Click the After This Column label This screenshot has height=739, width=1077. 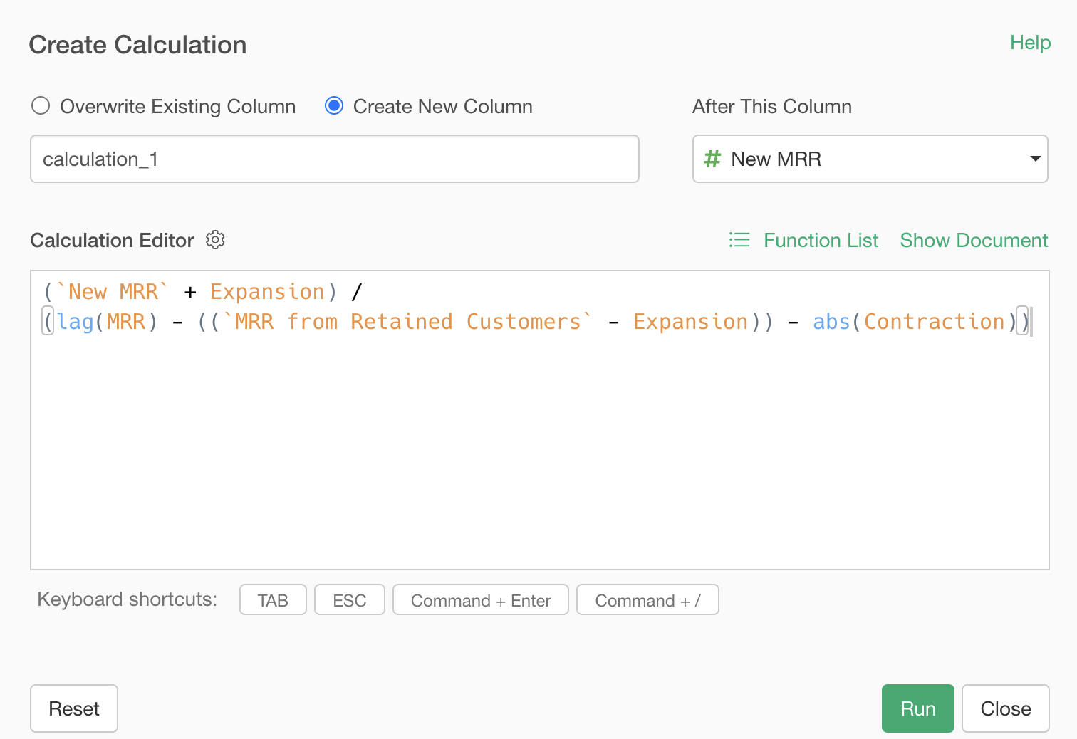tap(772, 106)
